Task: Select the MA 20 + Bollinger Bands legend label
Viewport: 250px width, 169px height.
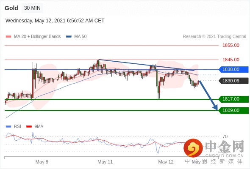Action: [x=37, y=37]
